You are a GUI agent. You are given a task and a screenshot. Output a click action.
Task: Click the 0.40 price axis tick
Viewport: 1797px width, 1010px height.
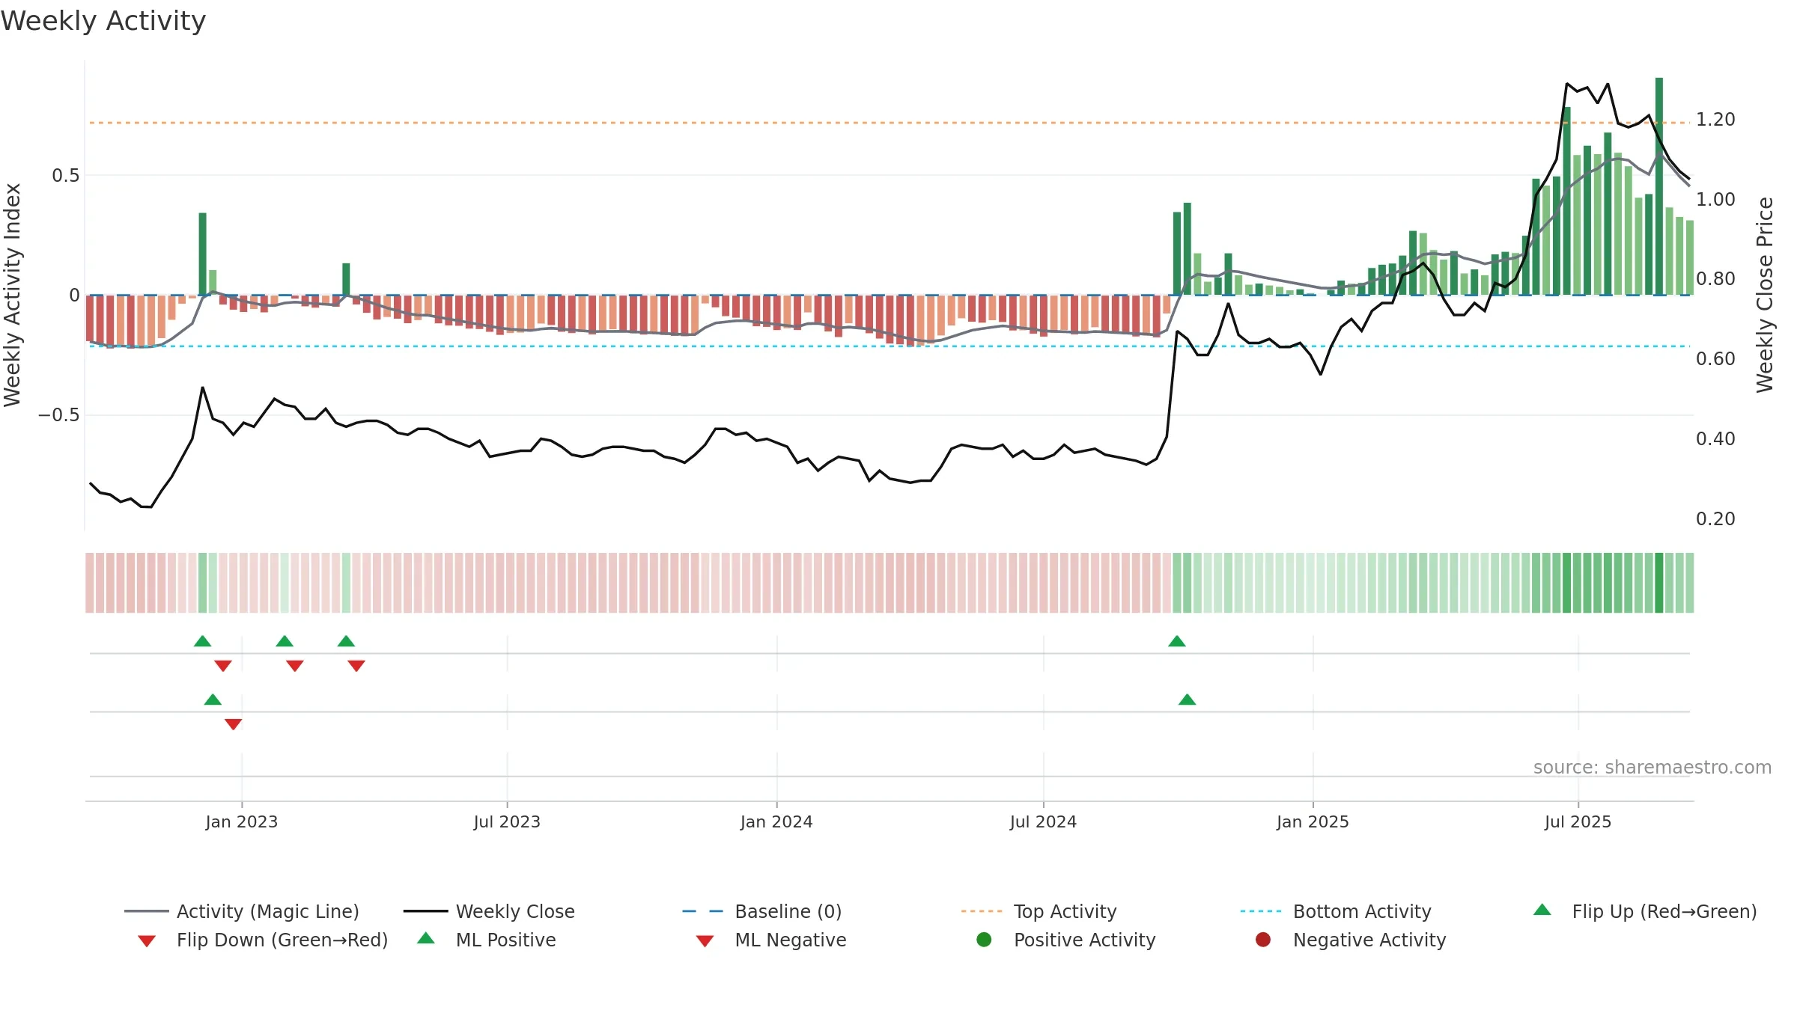point(1715,439)
